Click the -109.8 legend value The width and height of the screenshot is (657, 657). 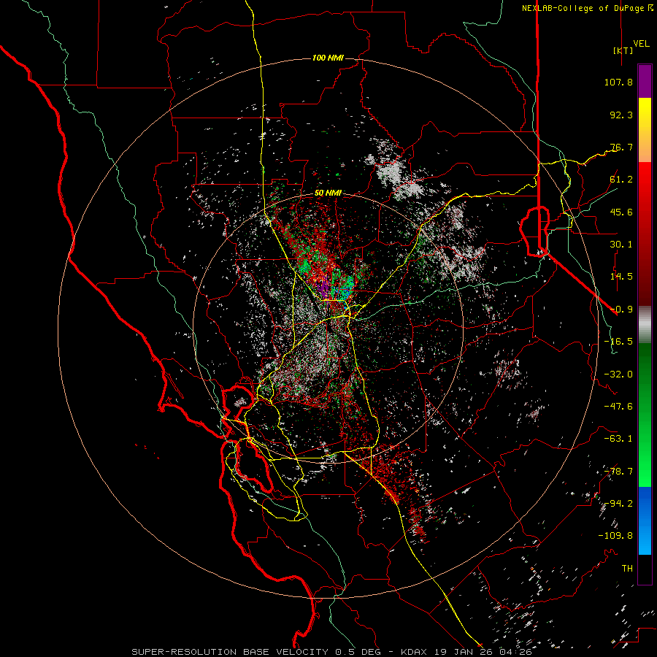615,536
